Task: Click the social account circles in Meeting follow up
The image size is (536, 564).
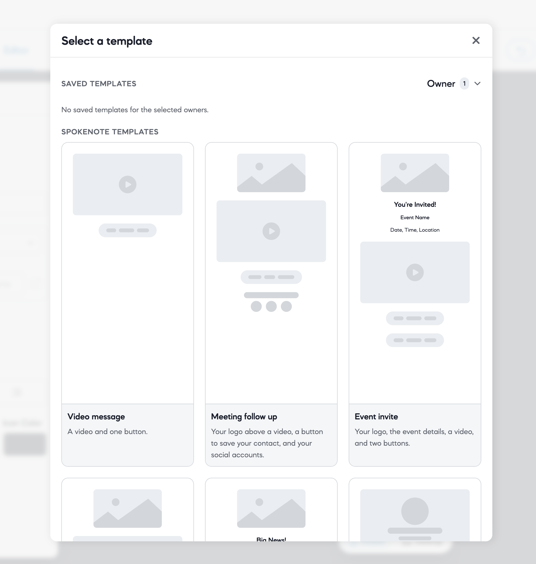Action: 271,306
